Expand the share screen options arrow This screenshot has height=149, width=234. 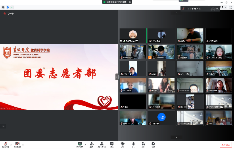[85, 145]
